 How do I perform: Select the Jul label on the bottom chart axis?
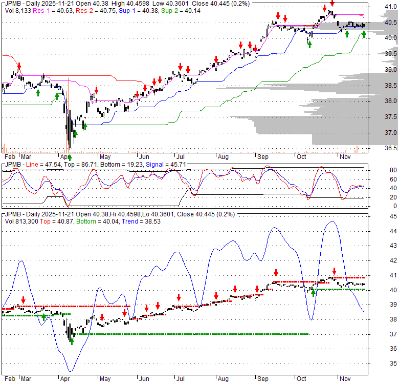181,378
